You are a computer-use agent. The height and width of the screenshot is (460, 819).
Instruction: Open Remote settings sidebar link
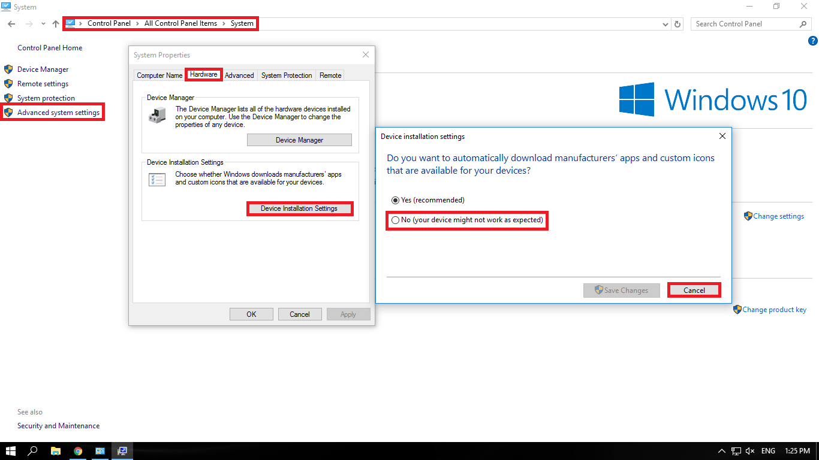pyautogui.click(x=43, y=84)
